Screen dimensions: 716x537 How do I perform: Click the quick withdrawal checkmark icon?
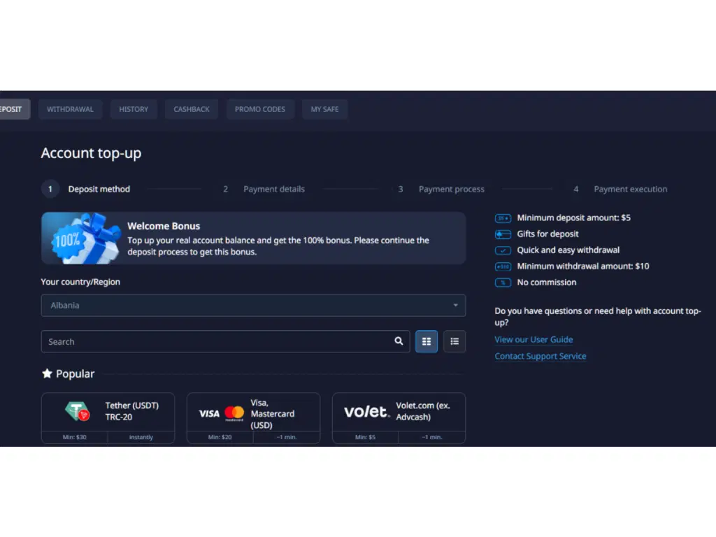click(503, 250)
